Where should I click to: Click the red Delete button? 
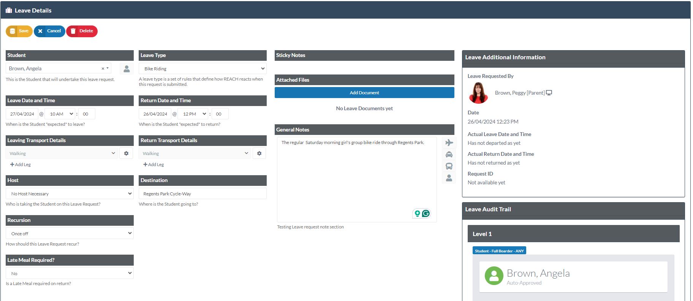(x=82, y=31)
